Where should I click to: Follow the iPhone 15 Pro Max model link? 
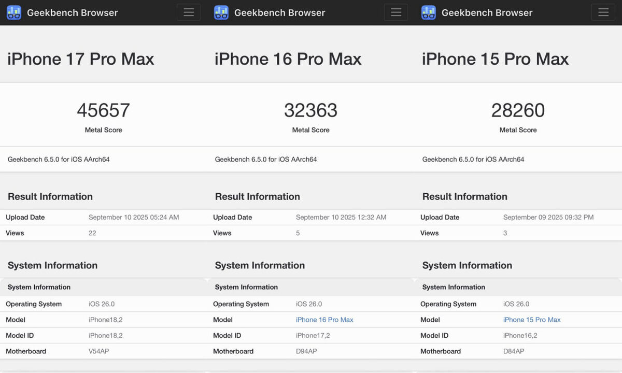[532, 320]
